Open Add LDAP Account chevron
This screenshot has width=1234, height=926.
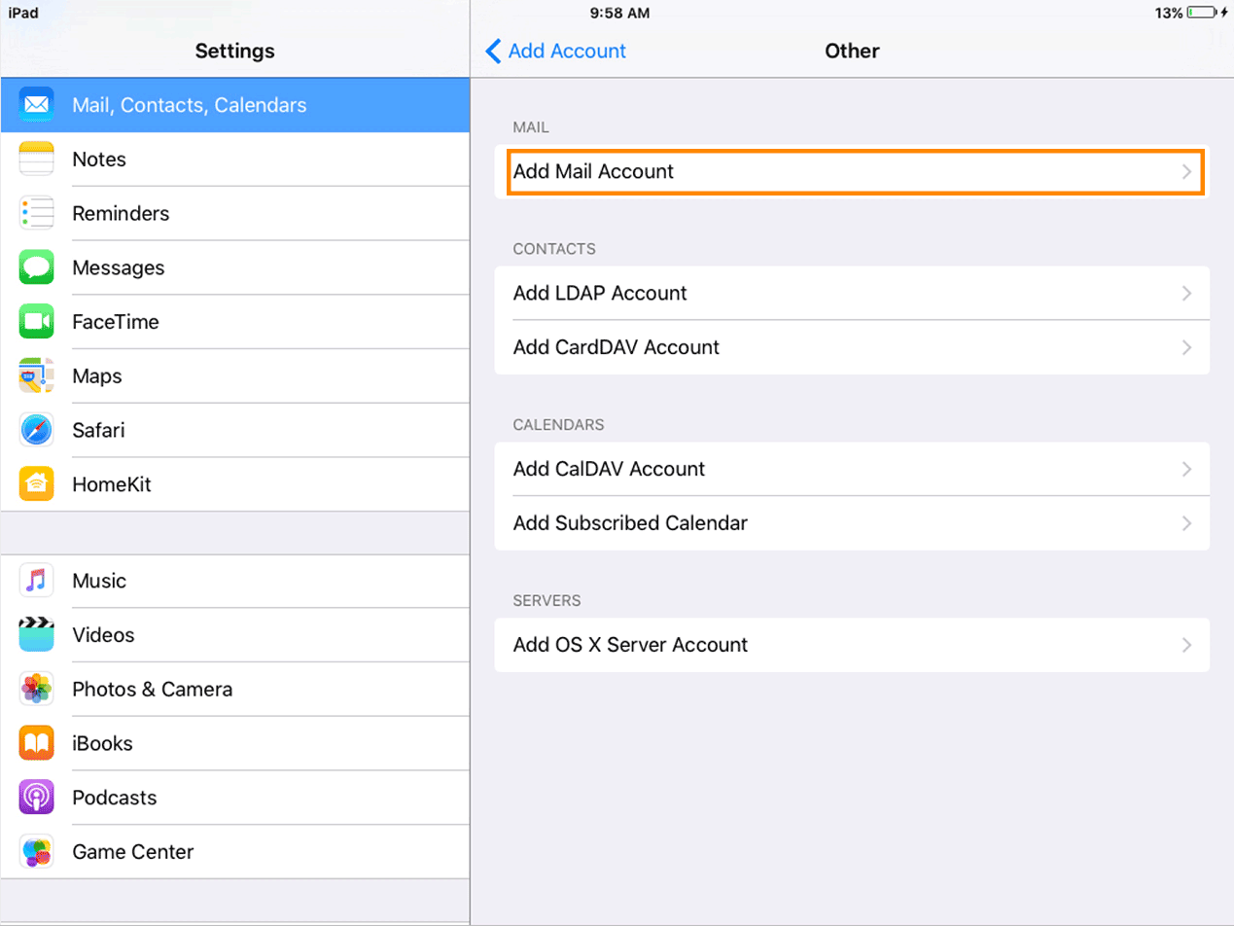1186,293
